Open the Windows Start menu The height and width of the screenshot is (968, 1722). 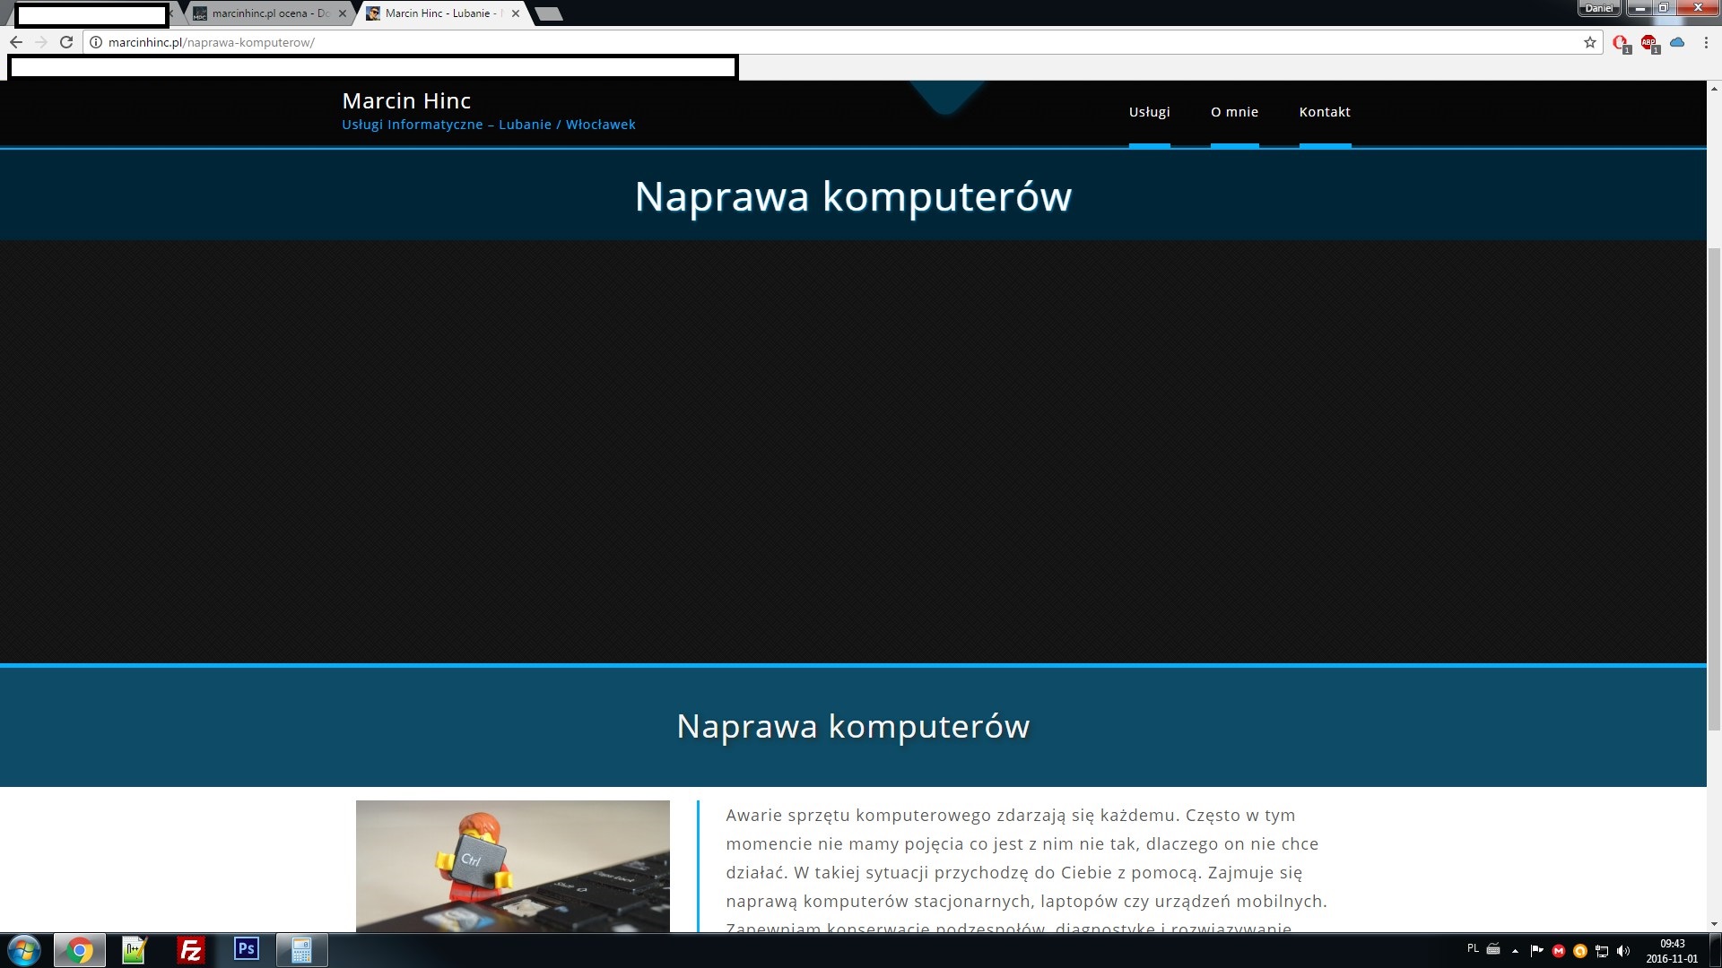point(24,950)
